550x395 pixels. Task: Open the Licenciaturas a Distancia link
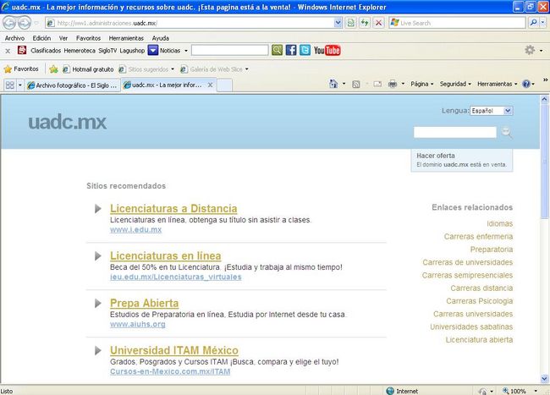[173, 208]
